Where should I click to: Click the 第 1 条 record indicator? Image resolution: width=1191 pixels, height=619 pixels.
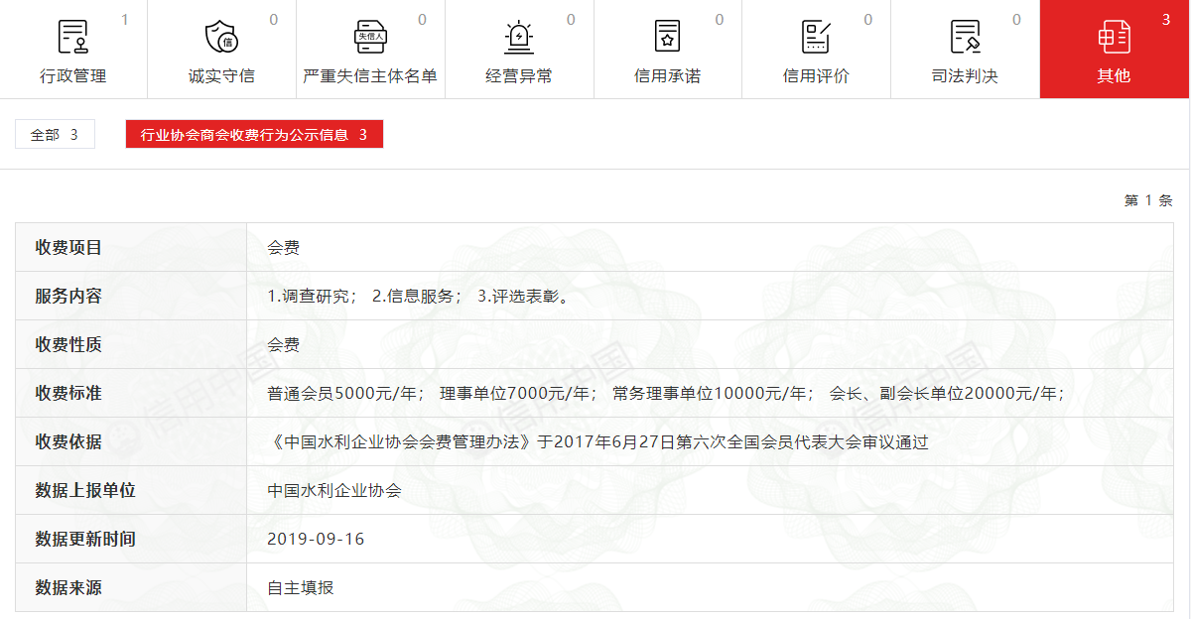tap(1147, 200)
